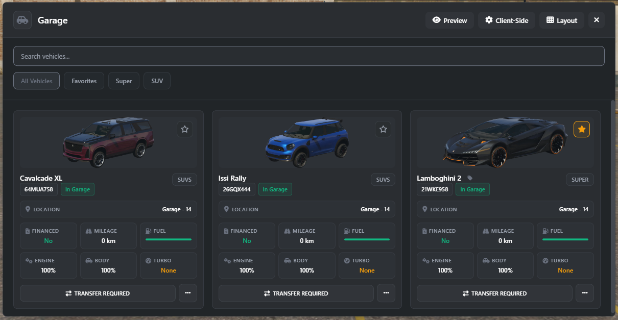
Task: Click the fuel level bar on Cavalcade XL
Action: click(168, 239)
